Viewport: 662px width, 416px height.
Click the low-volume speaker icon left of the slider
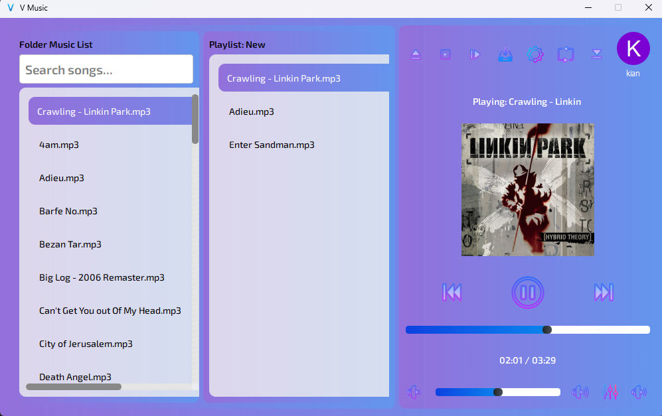click(414, 392)
